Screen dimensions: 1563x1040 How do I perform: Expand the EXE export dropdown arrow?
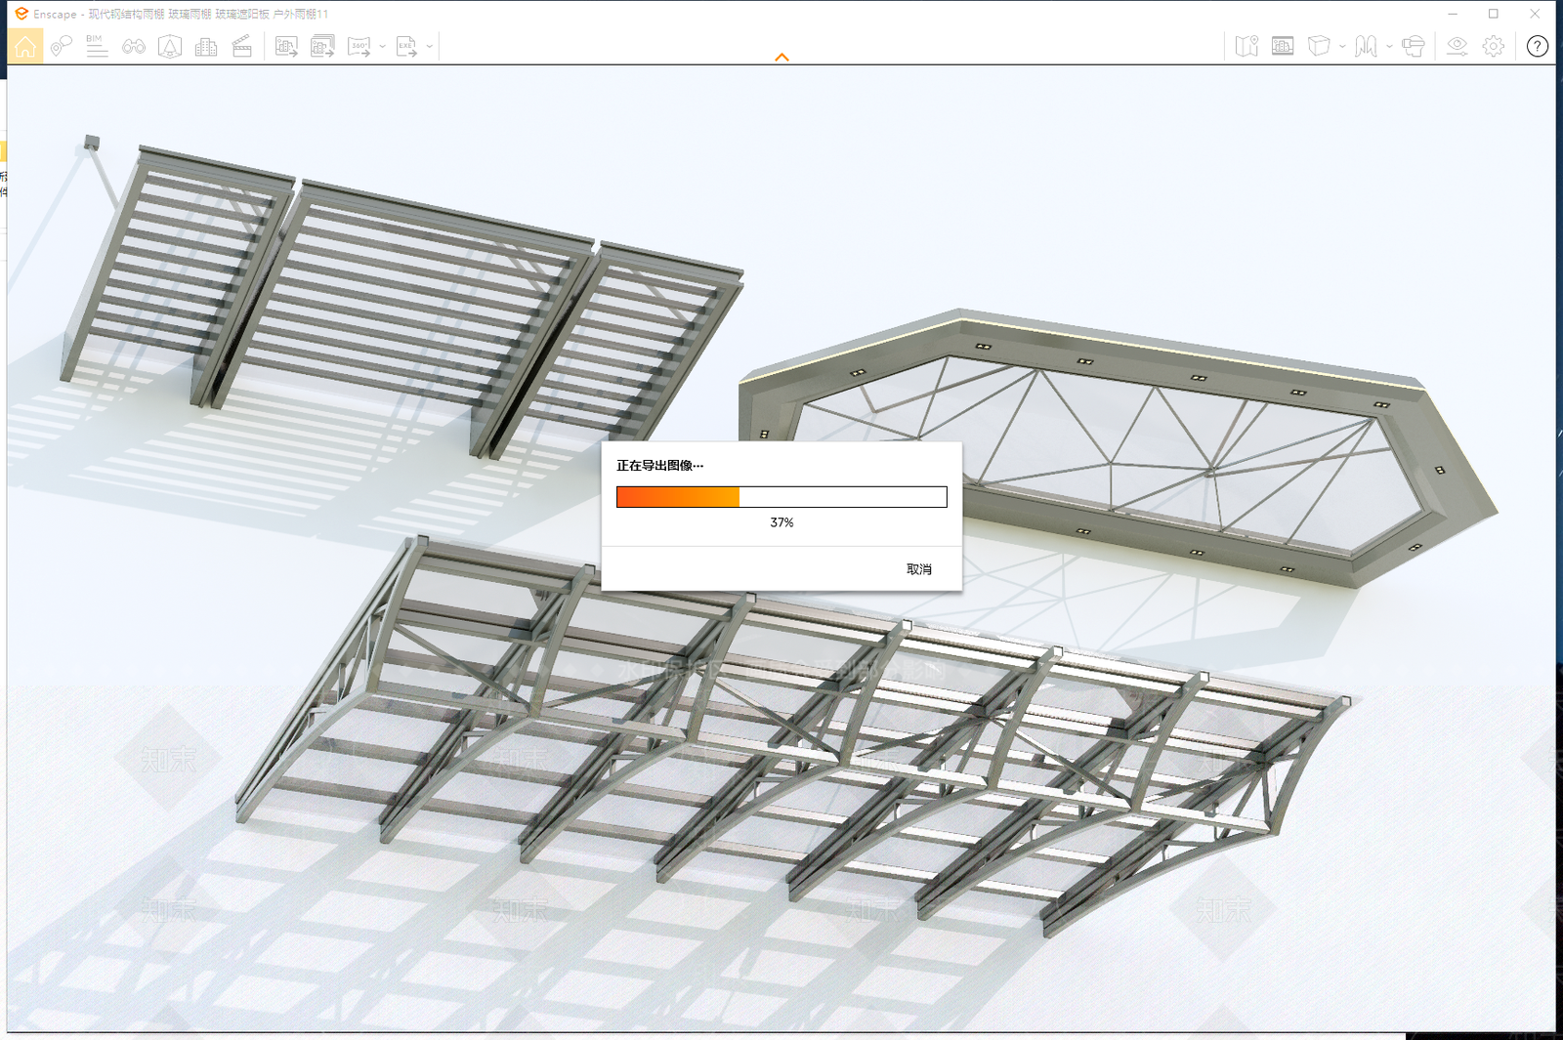click(x=429, y=46)
